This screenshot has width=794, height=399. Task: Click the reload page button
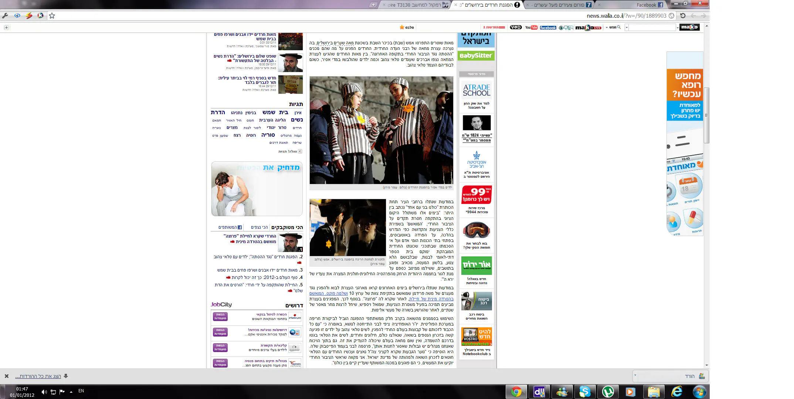(x=683, y=16)
